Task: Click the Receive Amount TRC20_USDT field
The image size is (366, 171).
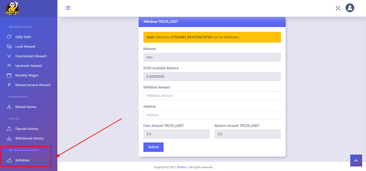Action: (x=248, y=134)
